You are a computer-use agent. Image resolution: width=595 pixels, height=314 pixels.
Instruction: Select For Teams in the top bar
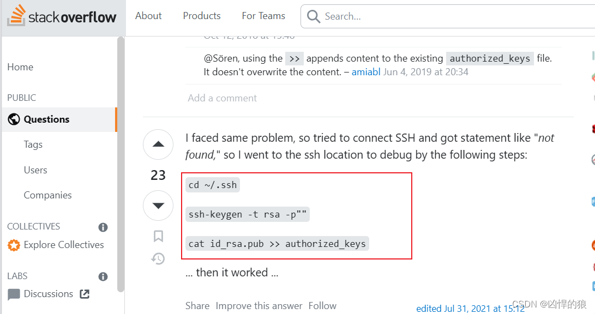click(263, 16)
